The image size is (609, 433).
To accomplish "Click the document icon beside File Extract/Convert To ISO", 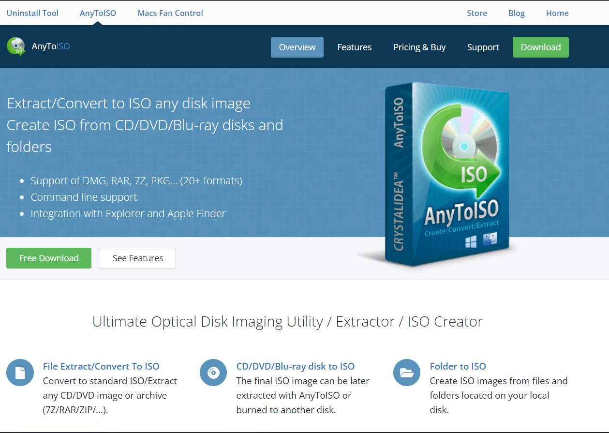I will pyautogui.click(x=20, y=373).
